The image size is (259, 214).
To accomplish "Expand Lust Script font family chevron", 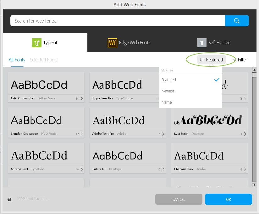I will pyautogui.click(x=245, y=134).
